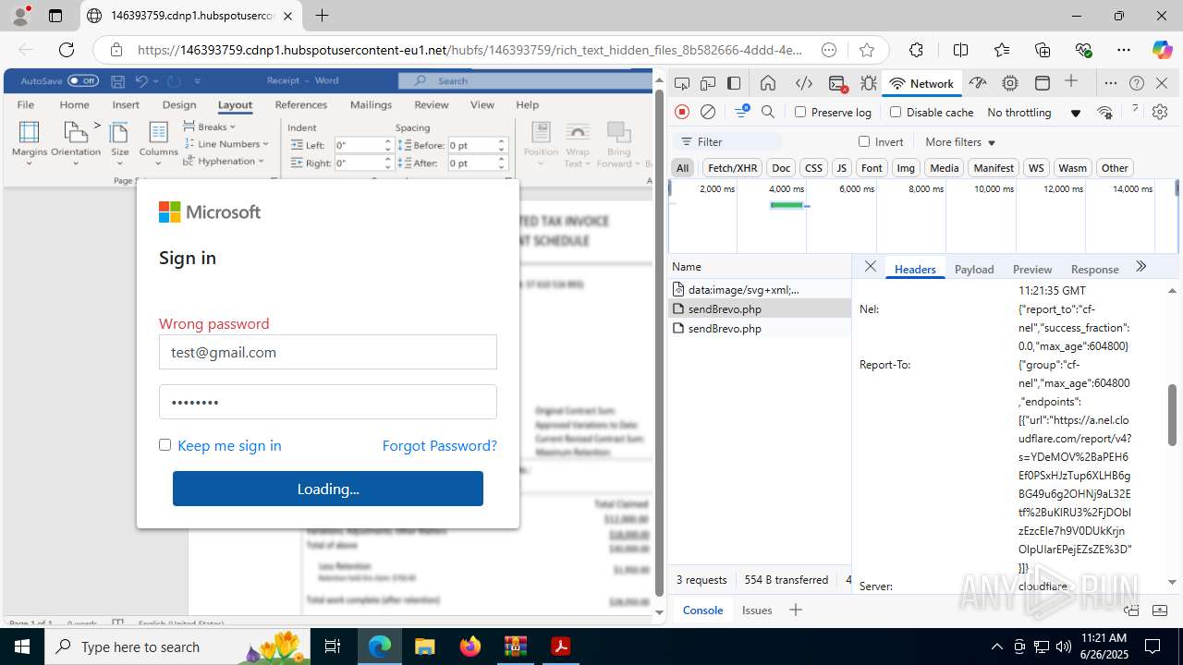Viewport: 1183px width, 665px height.
Task: Enable Disable cache checkbox
Action: click(895, 112)
